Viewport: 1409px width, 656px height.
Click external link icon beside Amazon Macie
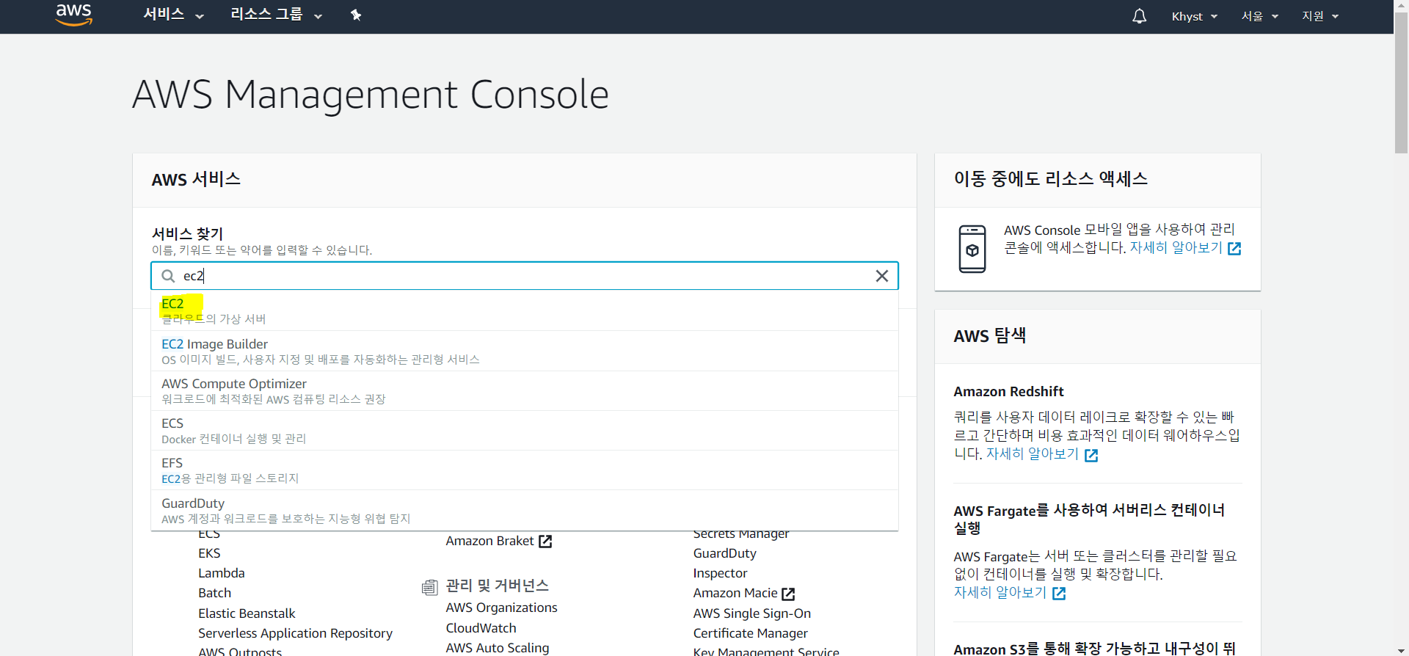pos(788,594)
